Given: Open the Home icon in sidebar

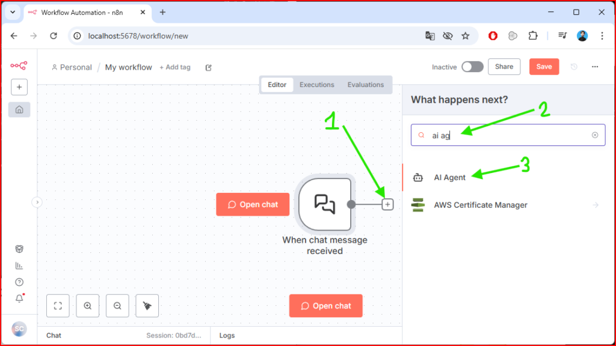Looking at the screenshot, I should pyautogui.click(x=19, y=109).
